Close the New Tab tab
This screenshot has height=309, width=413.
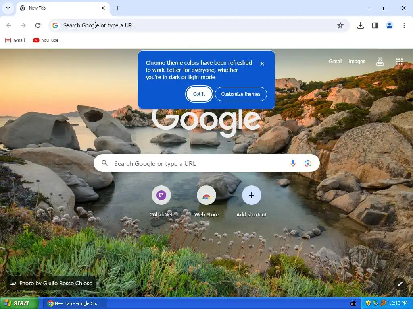tap(103, 8)
